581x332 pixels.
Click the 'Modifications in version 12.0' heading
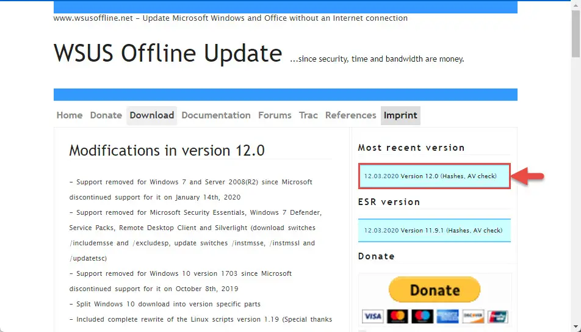(x=167, y=150)
